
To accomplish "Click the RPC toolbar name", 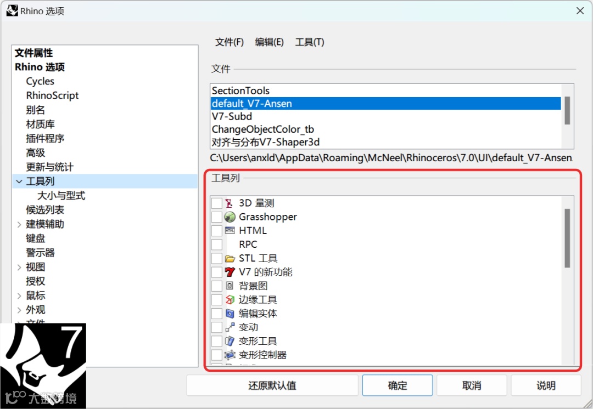I will click(248, 245).
